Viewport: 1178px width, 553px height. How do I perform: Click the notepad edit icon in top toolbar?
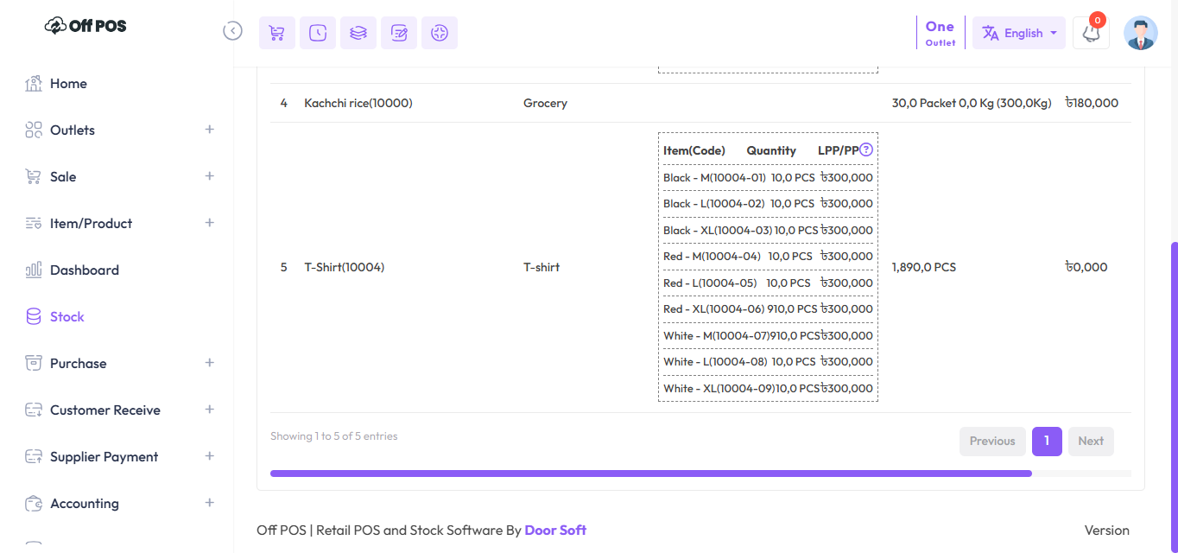(x=398, y=33)
